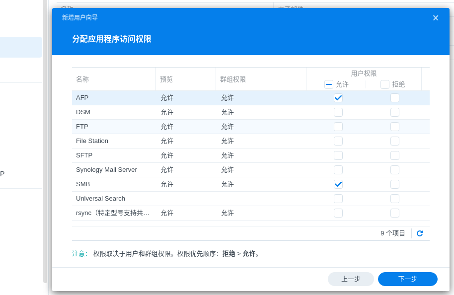Check the Deny checkbox for AFP

(395, 98)
